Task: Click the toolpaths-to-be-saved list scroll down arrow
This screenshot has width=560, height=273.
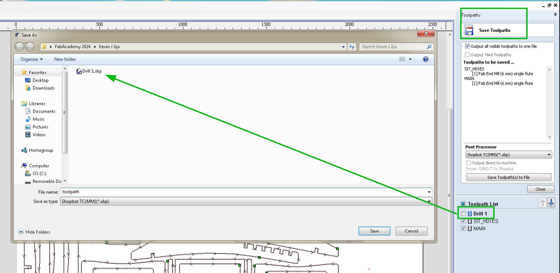Action: (x=550, y=137)
